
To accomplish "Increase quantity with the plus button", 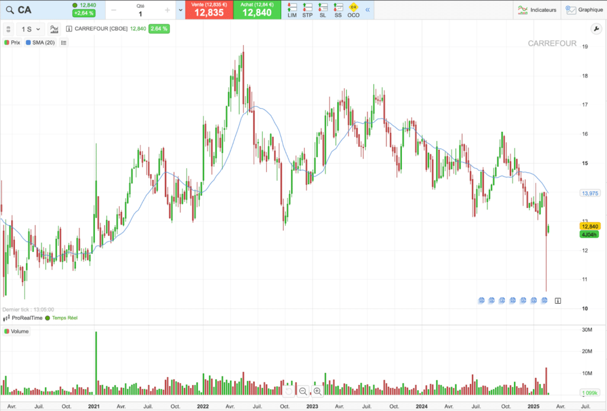I will [167, 11].
